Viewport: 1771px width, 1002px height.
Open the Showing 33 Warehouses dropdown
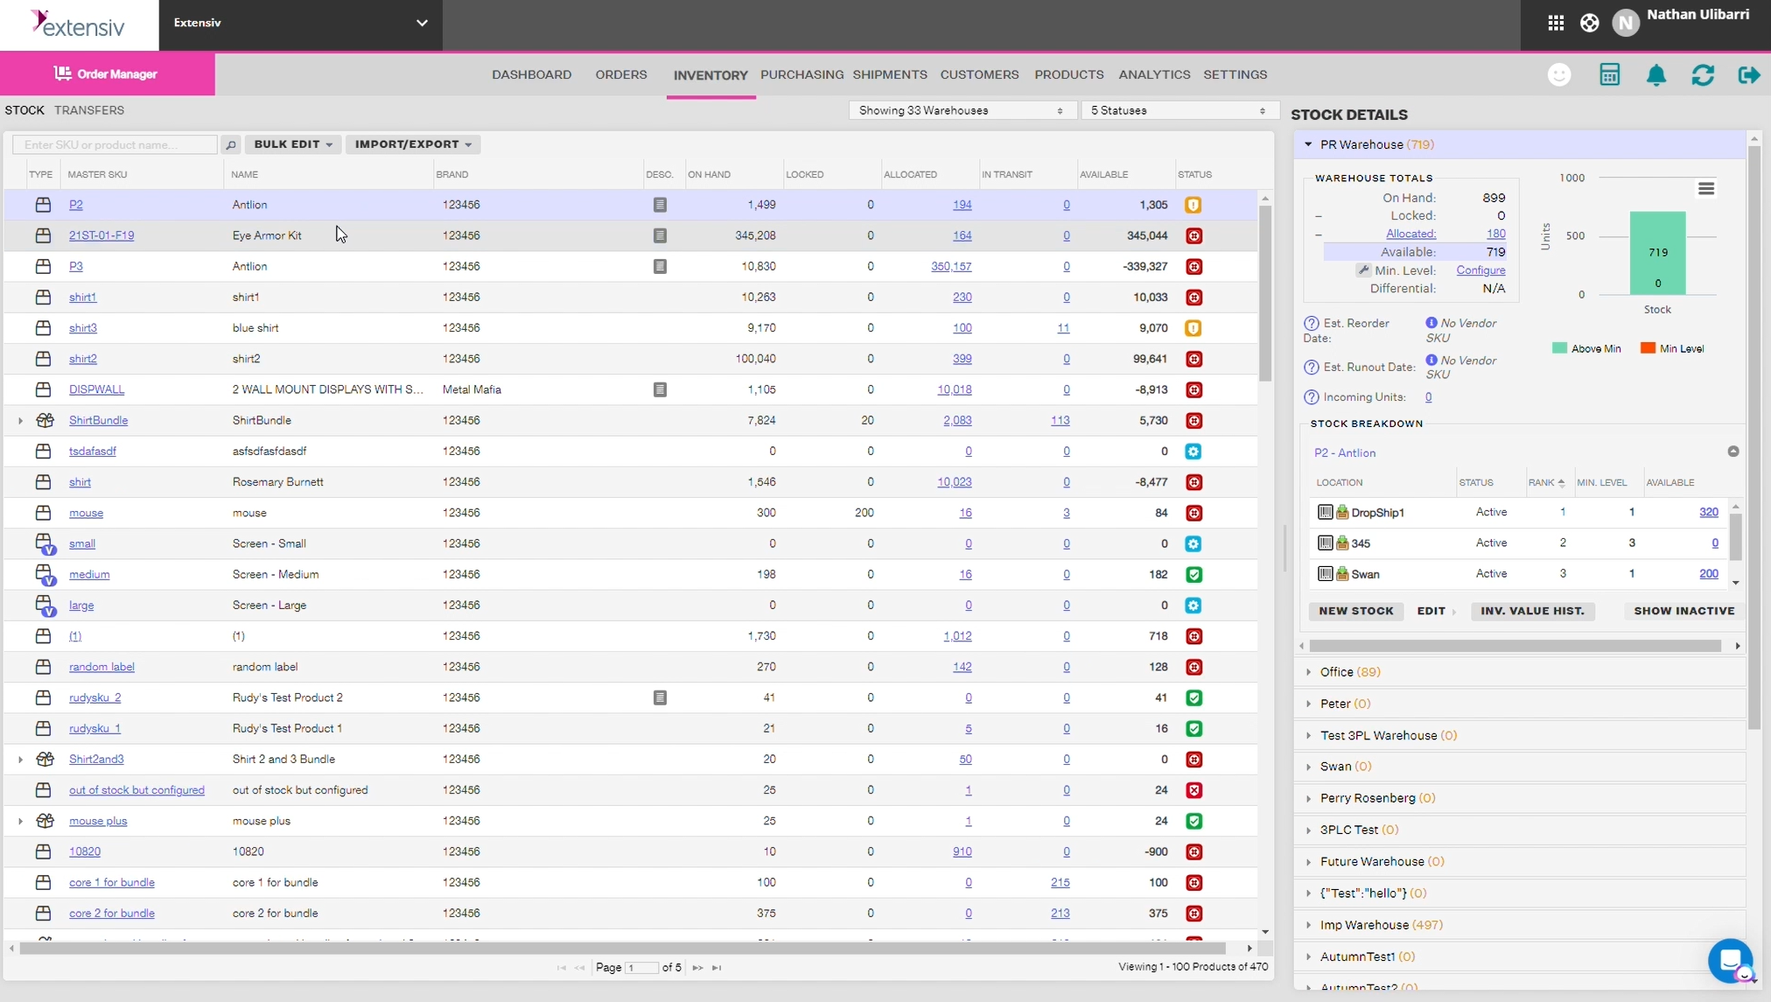point(961,110)
